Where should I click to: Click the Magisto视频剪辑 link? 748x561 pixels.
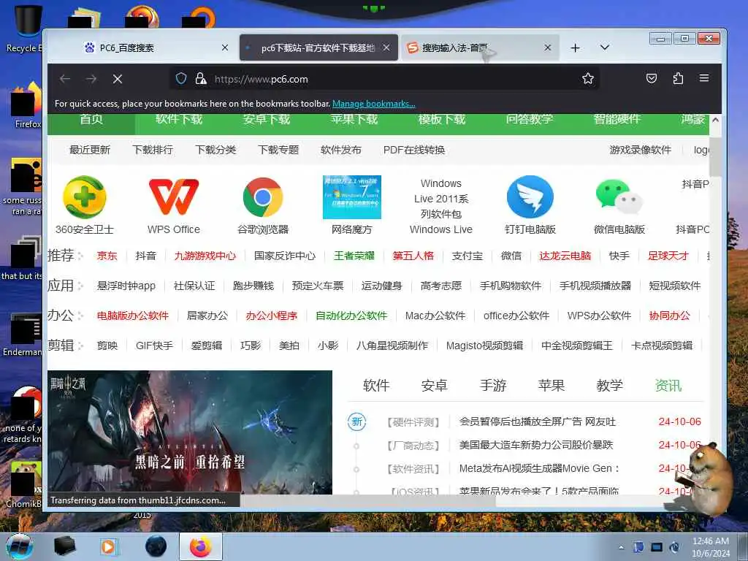pyautogui.click(x=485, y=346)
